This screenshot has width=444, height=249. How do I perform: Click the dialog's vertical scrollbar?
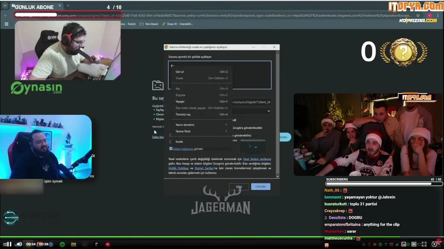[x=277, y=114]
